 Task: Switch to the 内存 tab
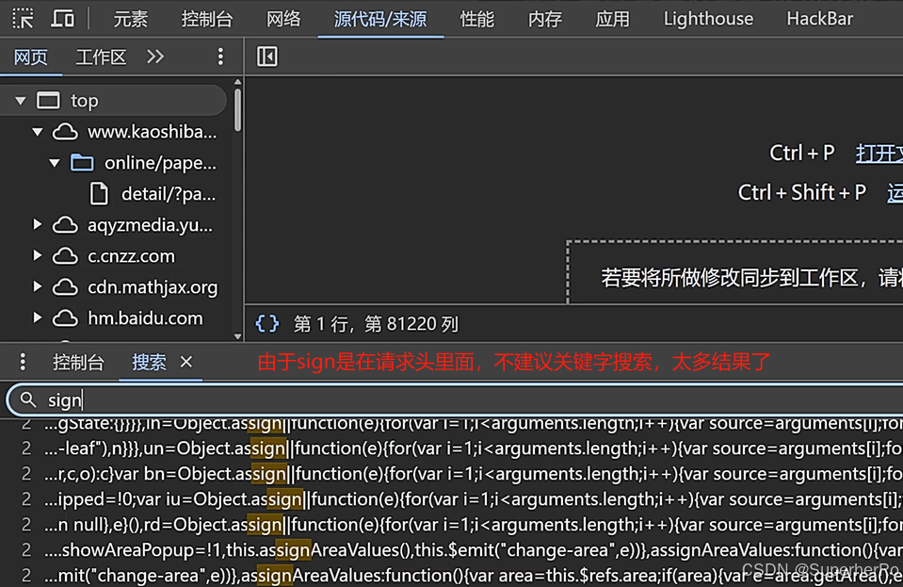[x=545, y=19]
